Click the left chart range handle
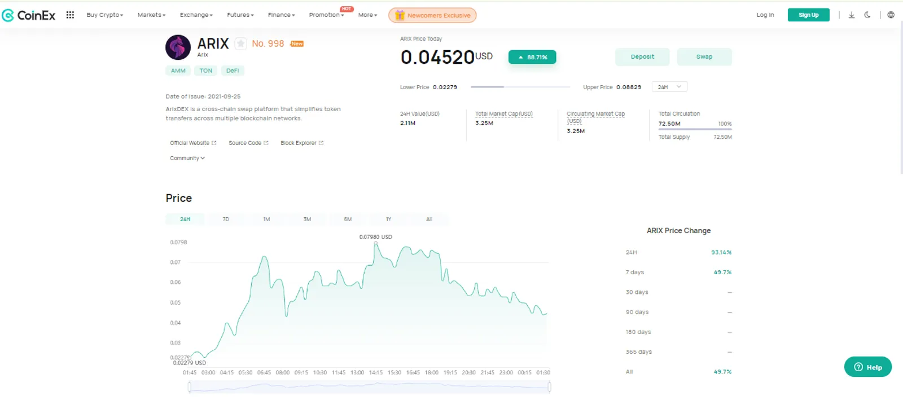 tap(190, 386)
